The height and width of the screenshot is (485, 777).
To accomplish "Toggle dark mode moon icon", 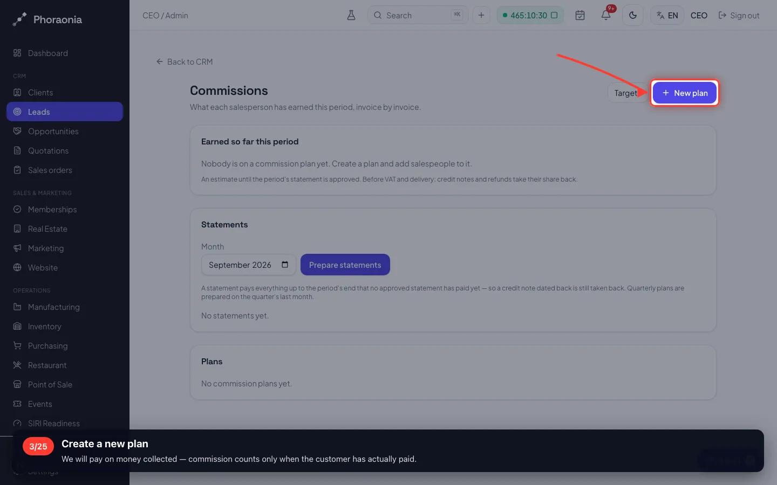I will point(633,15).
